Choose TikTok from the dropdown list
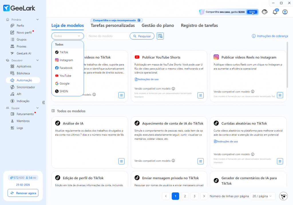The height and width of the screenshot is (205, 293). coord(68,52)
